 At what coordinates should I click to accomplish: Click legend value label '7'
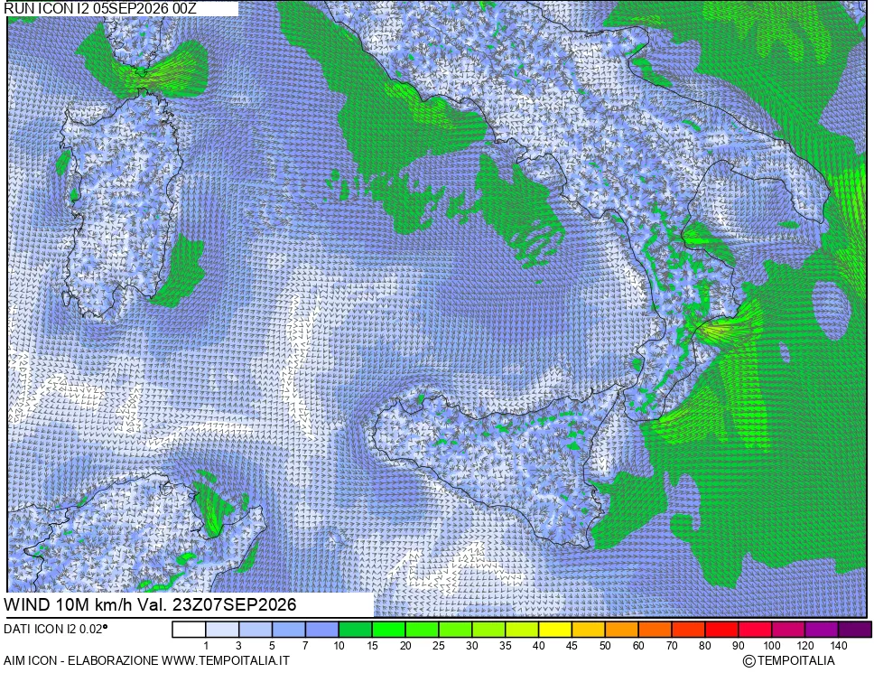305,646
